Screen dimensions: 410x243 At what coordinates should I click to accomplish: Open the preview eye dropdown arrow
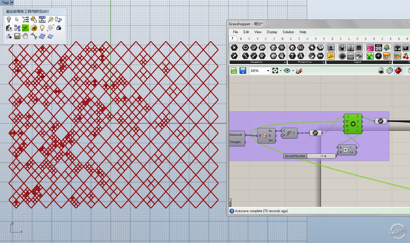pyautogui.click(x=293, y=71)
